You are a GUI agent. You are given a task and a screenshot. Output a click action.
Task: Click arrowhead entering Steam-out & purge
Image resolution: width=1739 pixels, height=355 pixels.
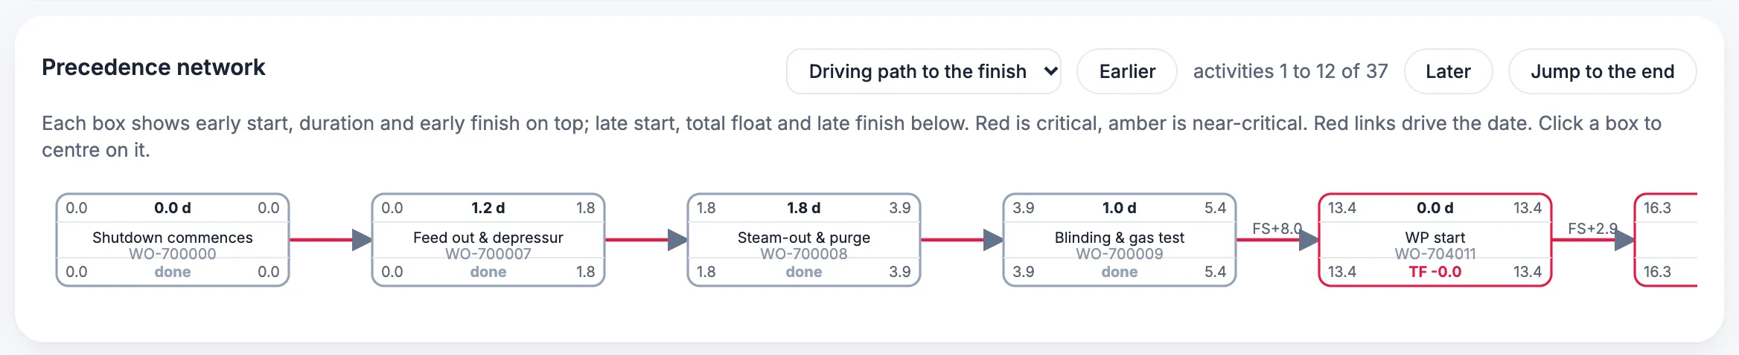coord(677,240)
